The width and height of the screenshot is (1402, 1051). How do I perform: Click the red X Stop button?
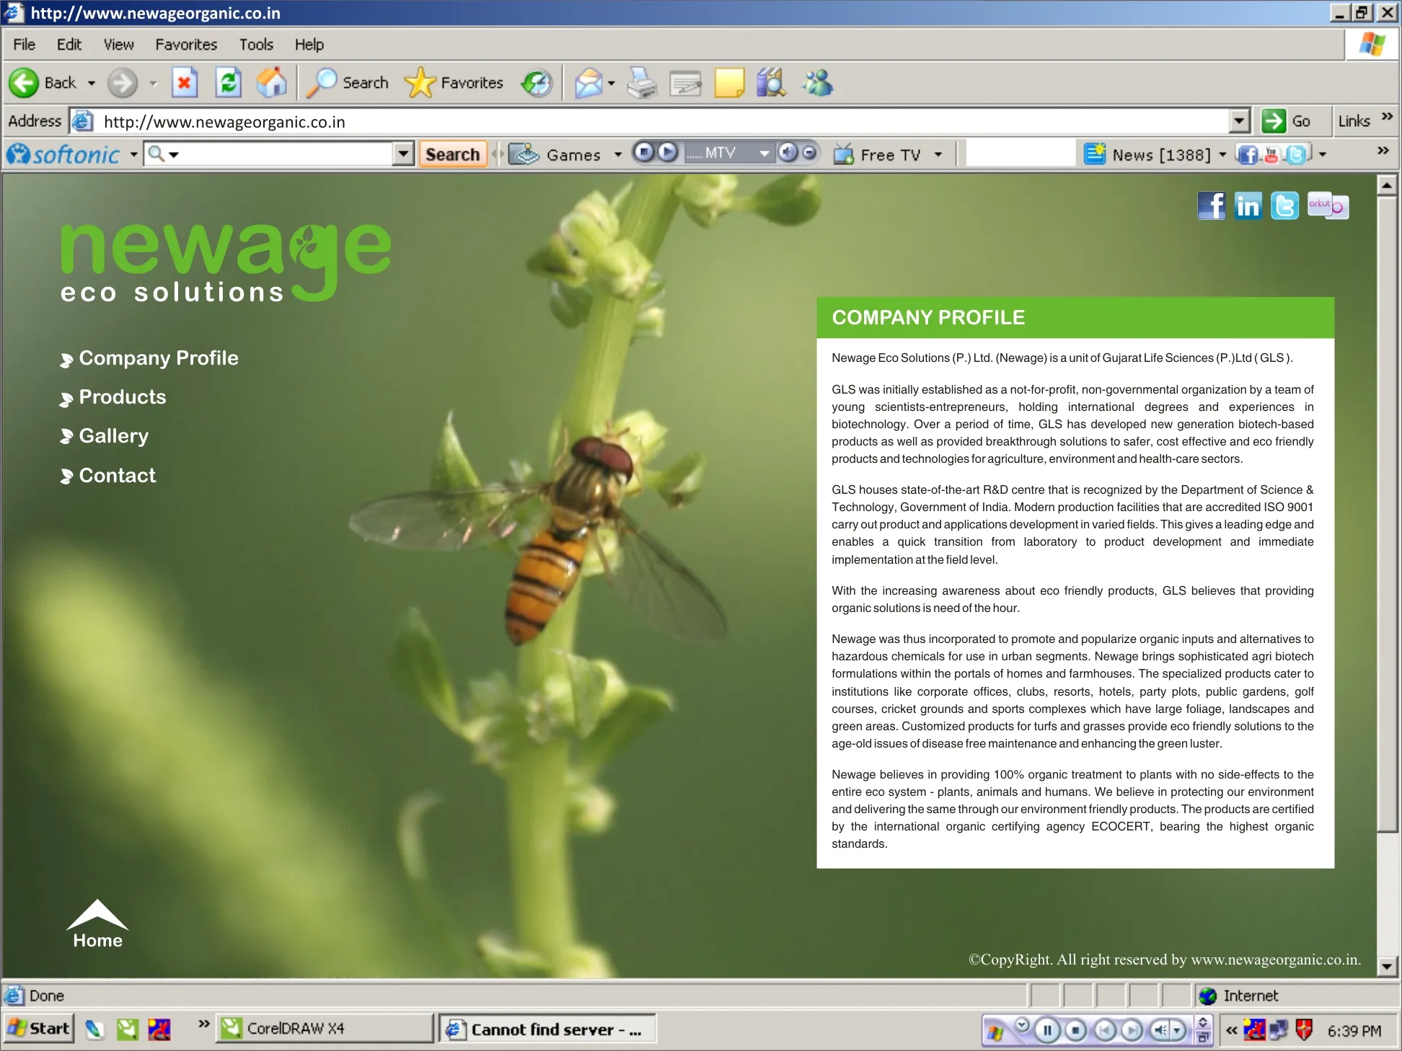[185, 83]
